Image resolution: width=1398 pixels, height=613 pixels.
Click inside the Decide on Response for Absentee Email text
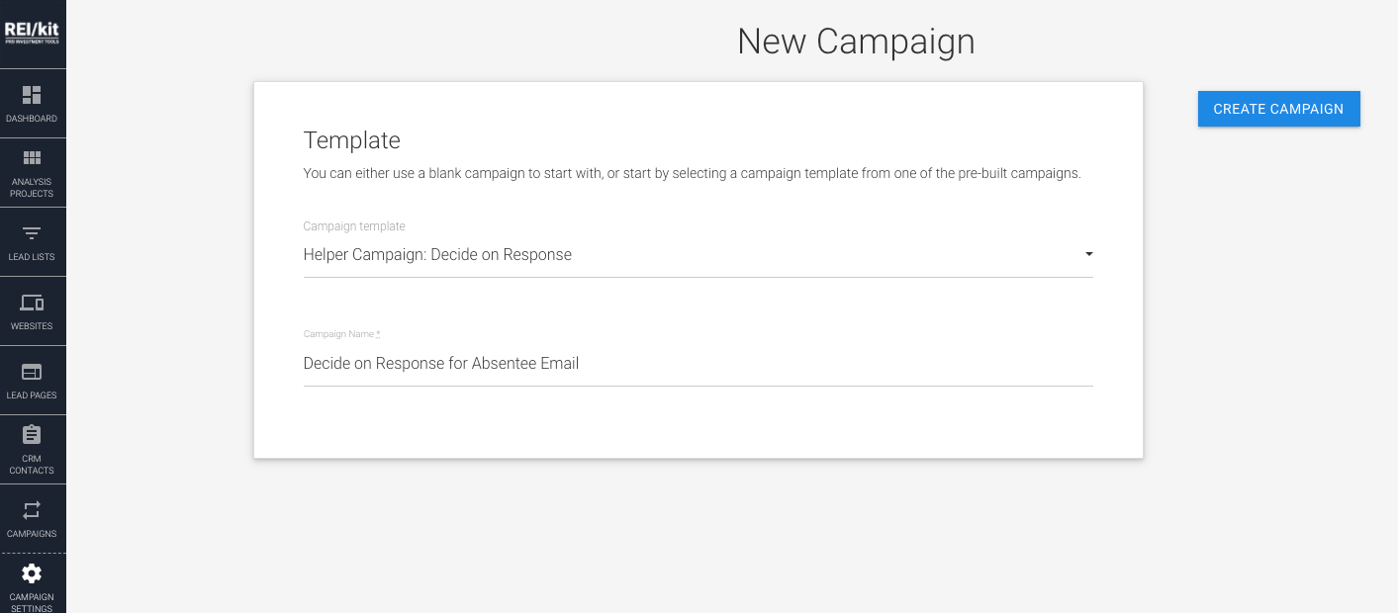point(440,363)
